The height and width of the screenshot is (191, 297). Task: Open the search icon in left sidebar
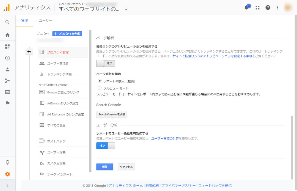click(7, 22)
